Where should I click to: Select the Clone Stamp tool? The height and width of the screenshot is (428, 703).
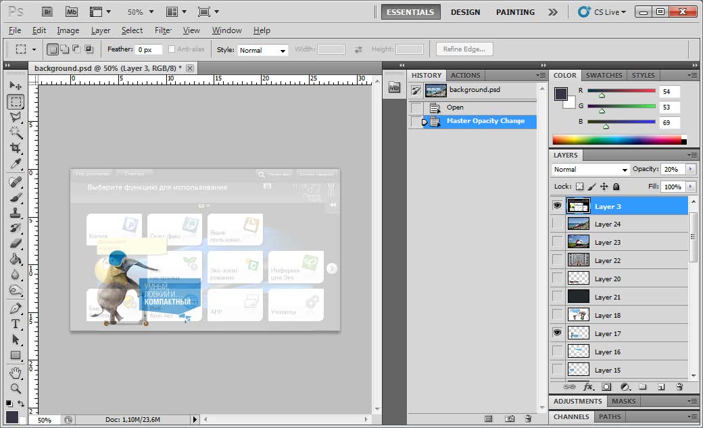[16, 213]
